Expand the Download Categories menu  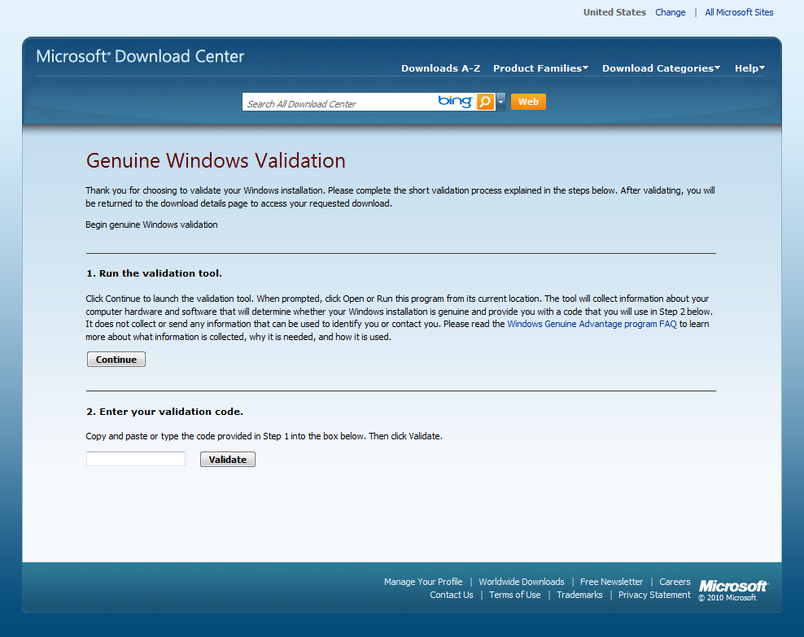click(661, 68)
